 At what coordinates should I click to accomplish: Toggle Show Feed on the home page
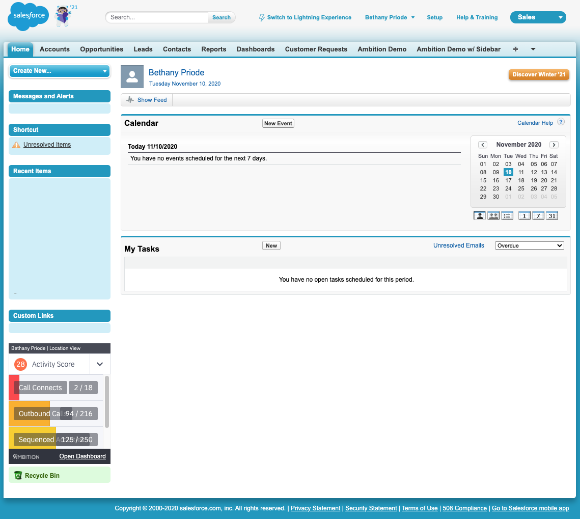pos(147,100)
